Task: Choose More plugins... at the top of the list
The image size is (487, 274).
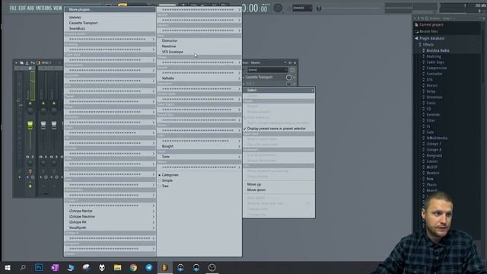Action: pyautogui.click(x=110, y=10)
